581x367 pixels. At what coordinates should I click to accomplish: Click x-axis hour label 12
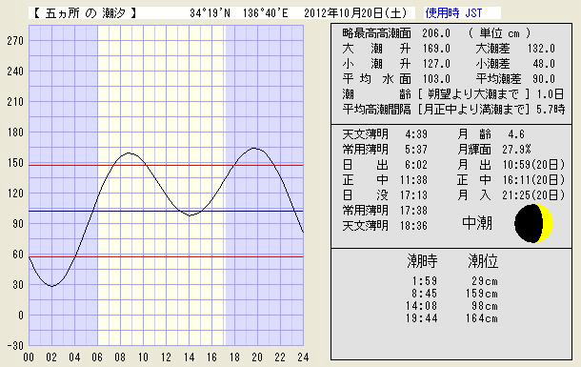click(166, 357)
